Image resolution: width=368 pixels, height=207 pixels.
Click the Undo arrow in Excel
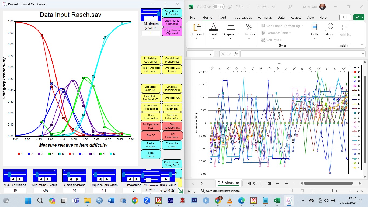238,7
